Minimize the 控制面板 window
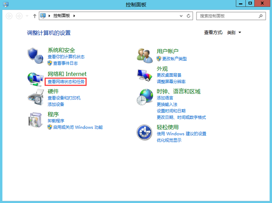 click(x=241, y=3)
